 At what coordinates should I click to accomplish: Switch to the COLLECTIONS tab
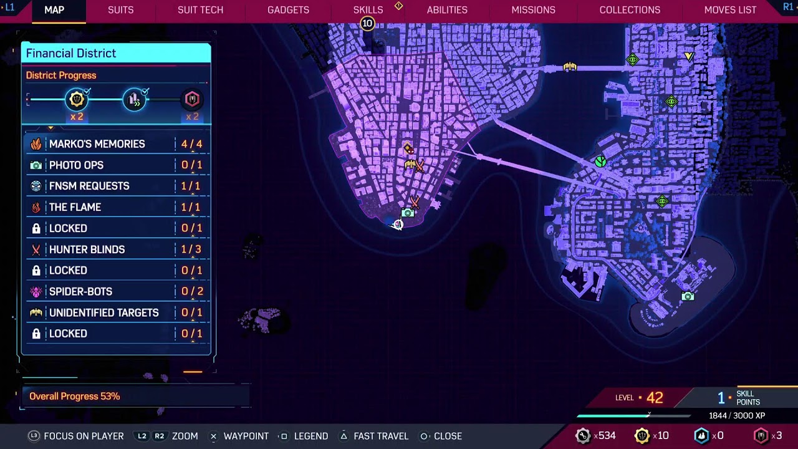click(630, 10)
